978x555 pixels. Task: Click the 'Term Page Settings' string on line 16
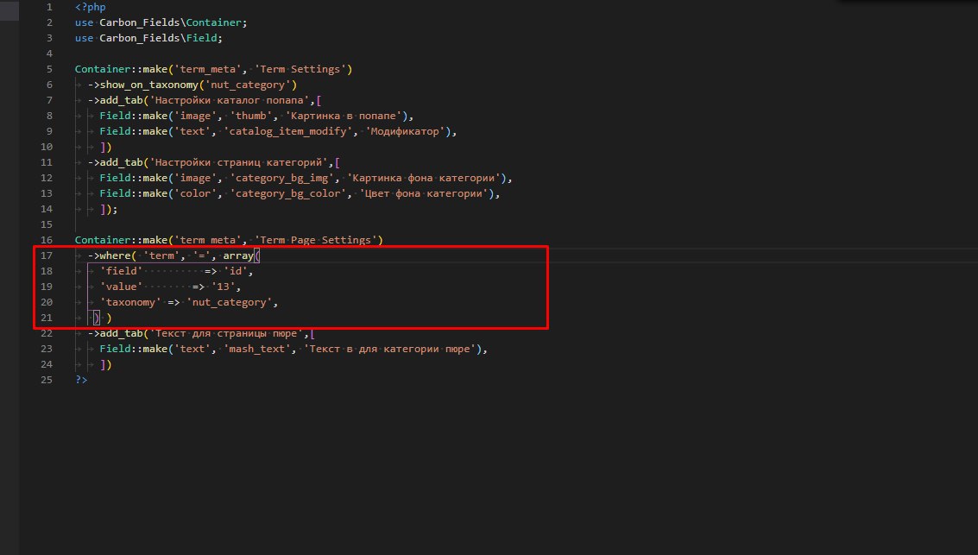pyautogui.click(x=316, y=240)
